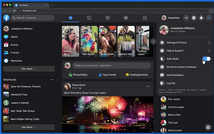This screenshot has width=214, height=134.
Task: Click the Feeling/Activity button
Action: [137, 75]
